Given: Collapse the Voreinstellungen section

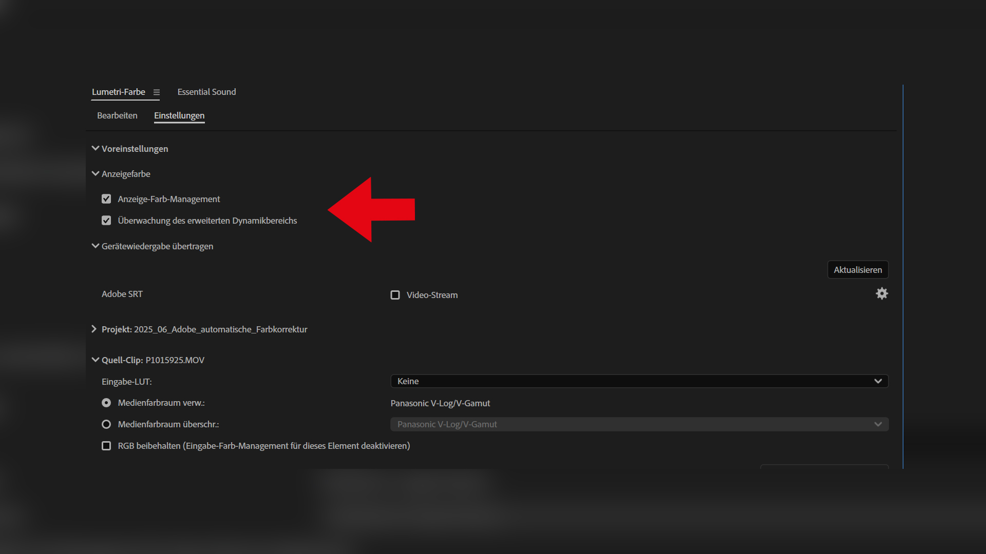Looking at the screenshot, I should (x=96, y=148).
